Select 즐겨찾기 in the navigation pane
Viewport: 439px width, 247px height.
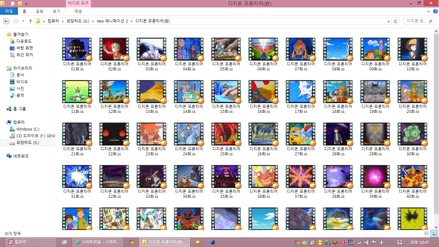click(21, 34)
